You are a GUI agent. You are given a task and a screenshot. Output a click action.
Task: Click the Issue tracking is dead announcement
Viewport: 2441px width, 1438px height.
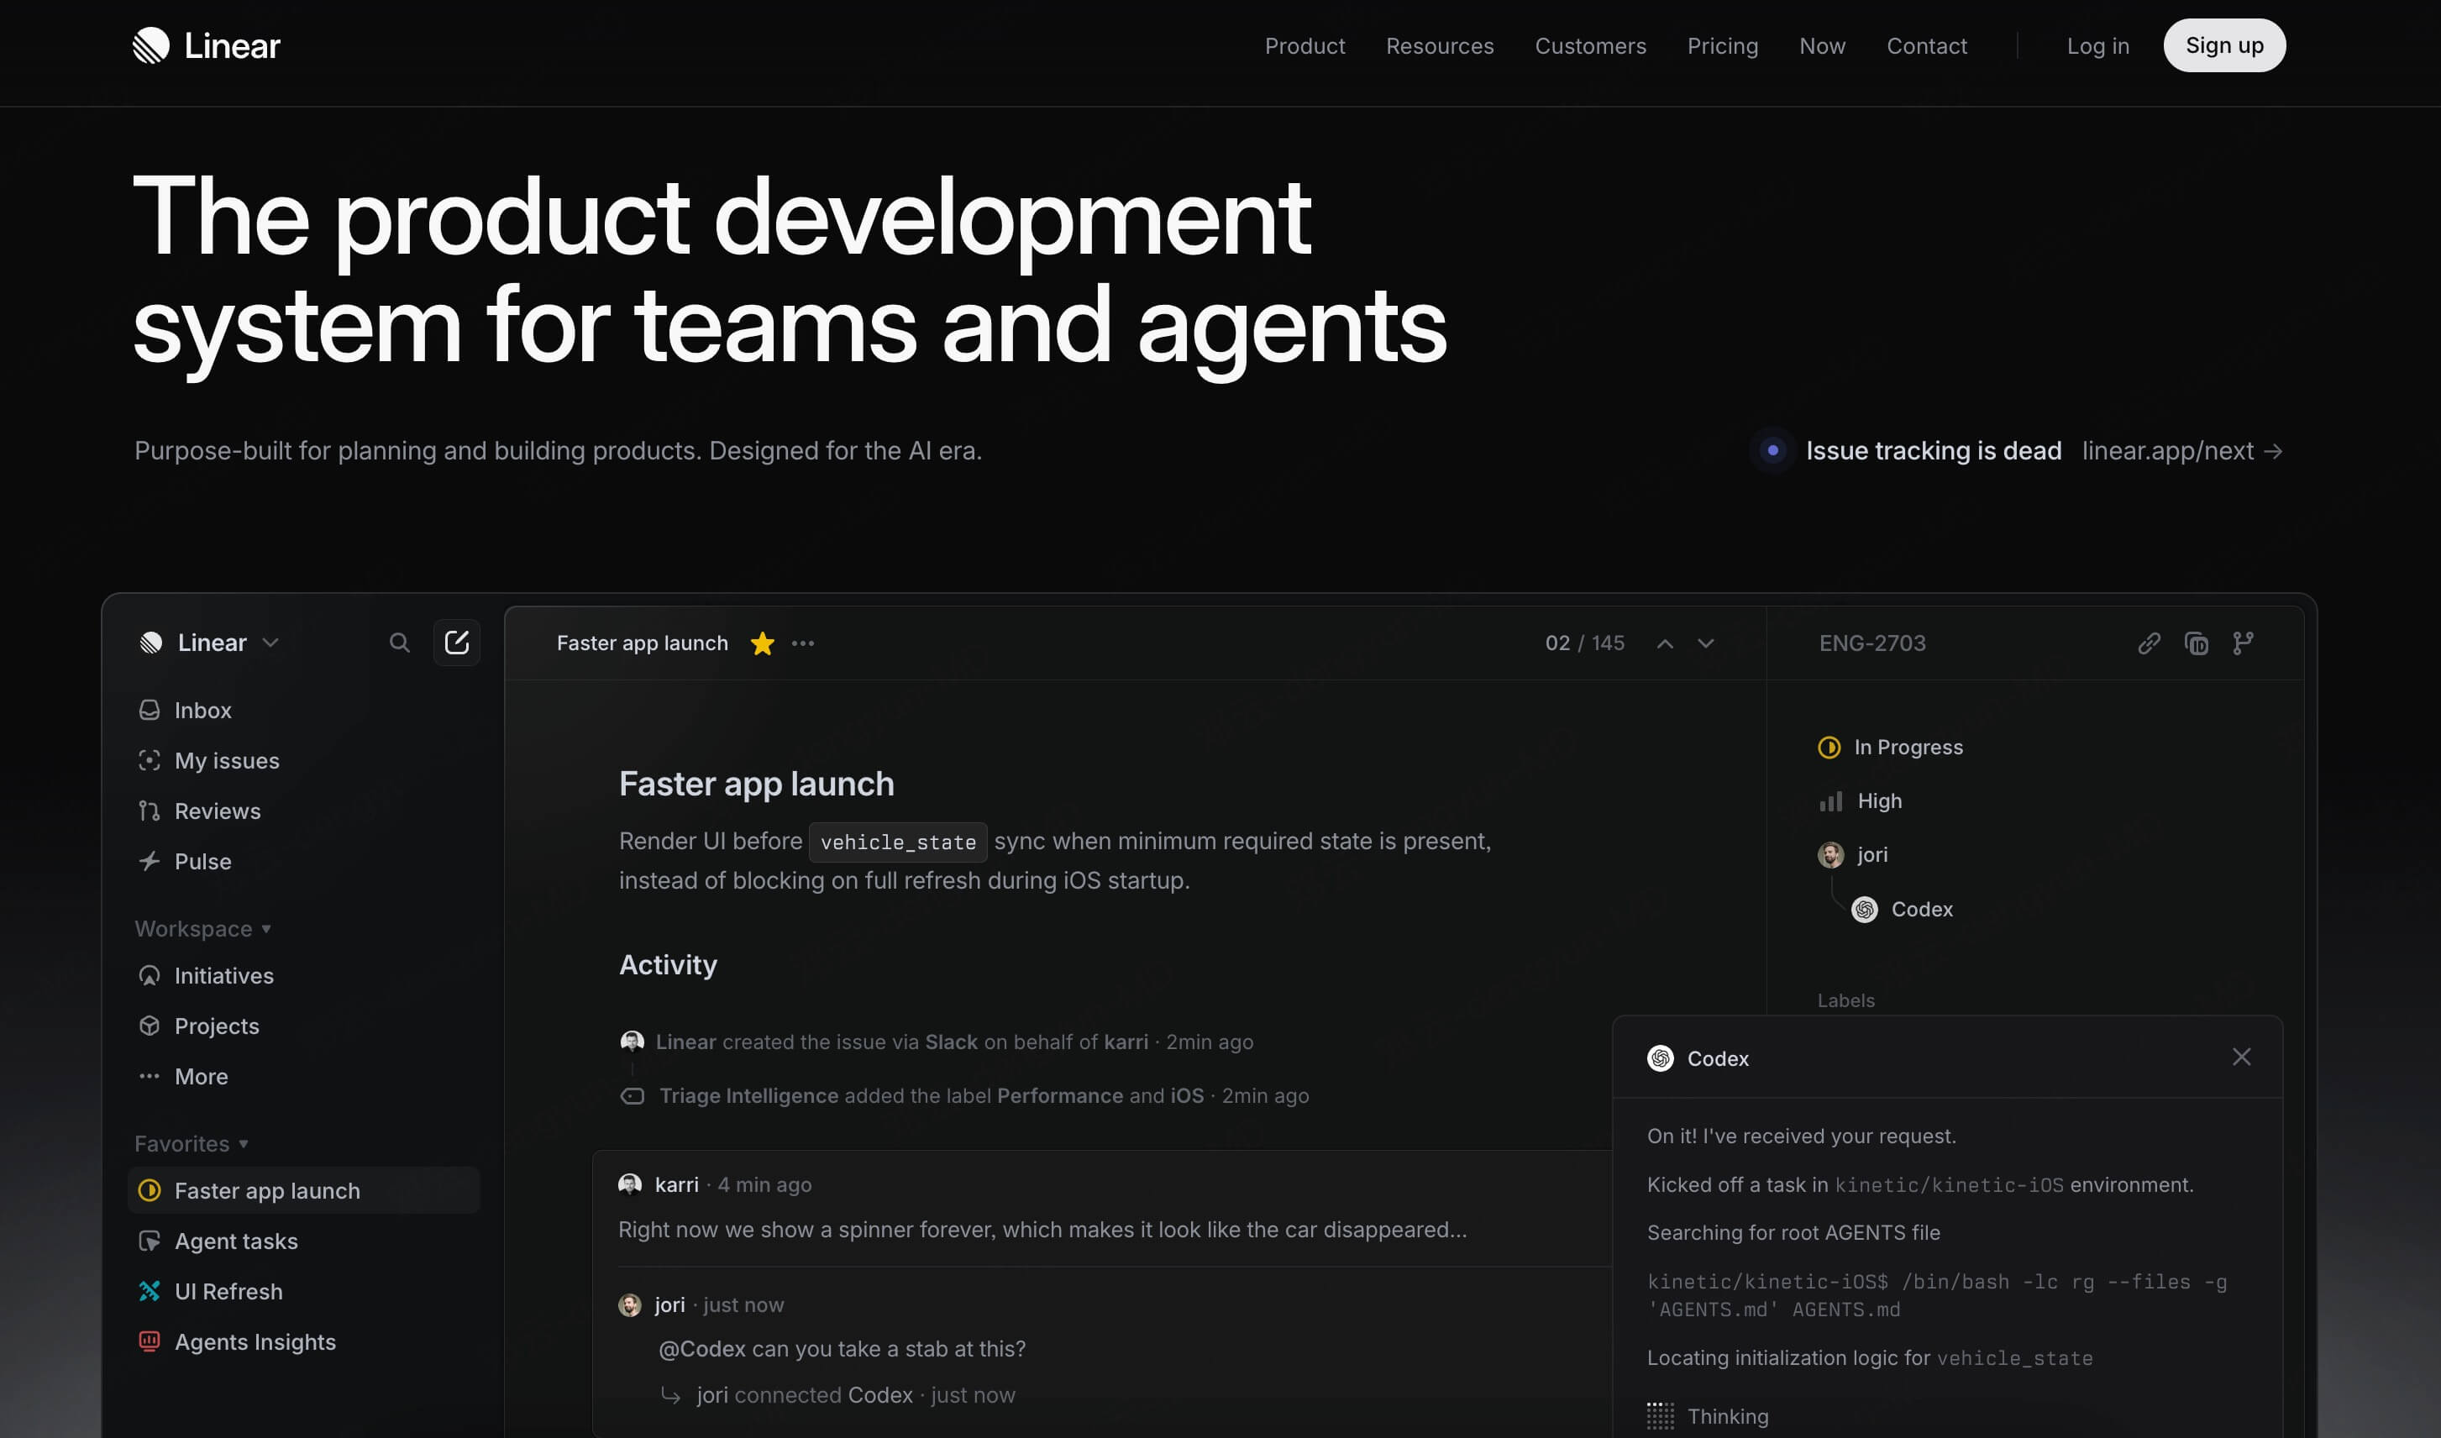[1933, 450]
